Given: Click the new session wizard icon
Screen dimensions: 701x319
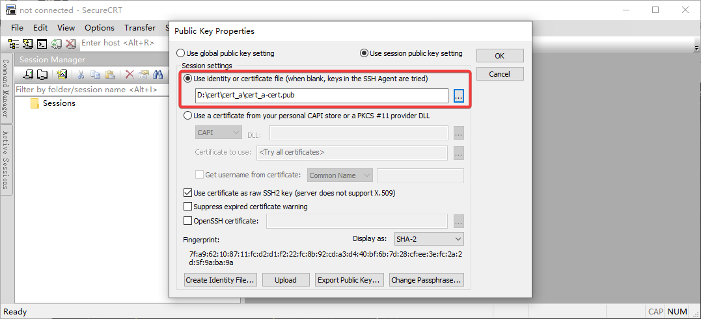Looking at the screenshot, I should click(62, 75).
